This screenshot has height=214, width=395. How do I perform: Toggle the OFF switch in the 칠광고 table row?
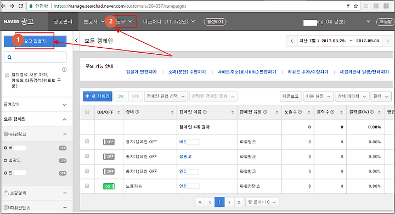[x=109, y=157]
